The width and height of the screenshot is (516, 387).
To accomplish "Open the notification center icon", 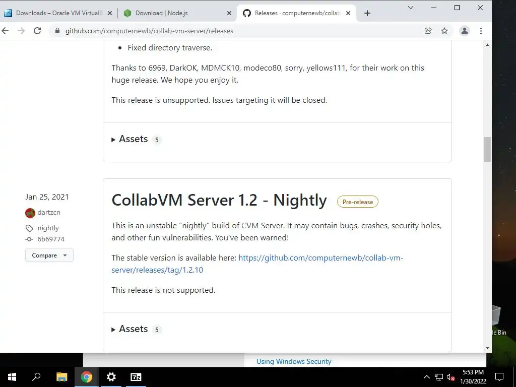I will [x=499, y=377].
